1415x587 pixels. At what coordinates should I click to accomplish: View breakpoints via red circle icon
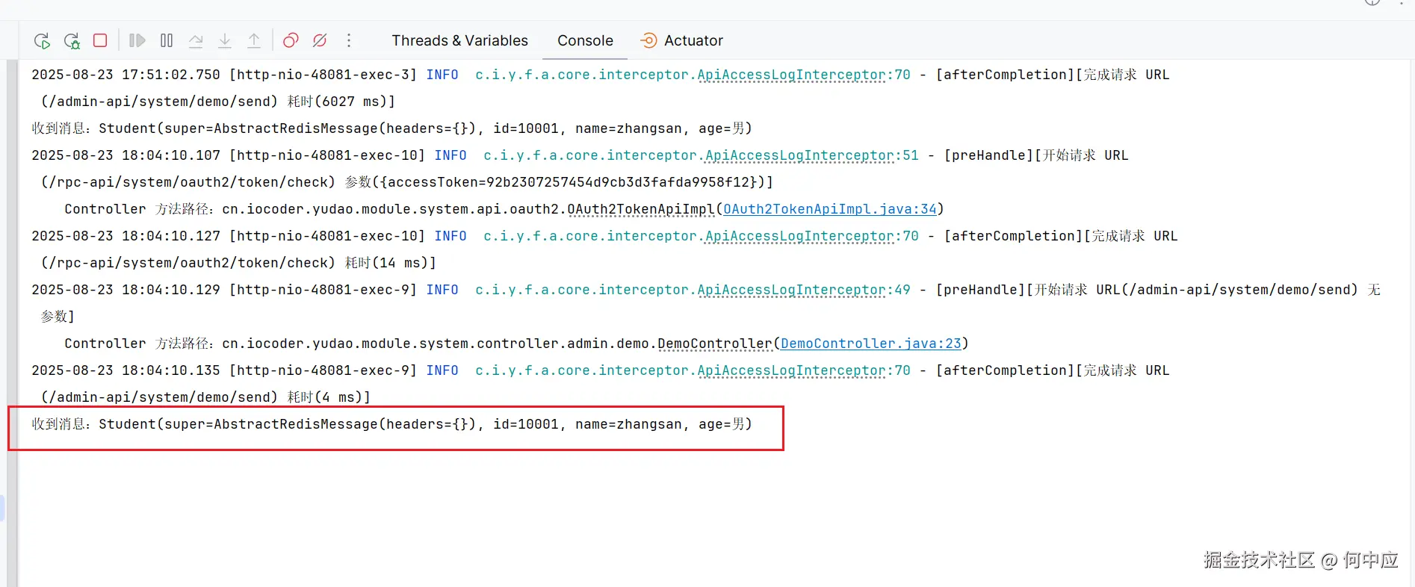coord(291,40)
